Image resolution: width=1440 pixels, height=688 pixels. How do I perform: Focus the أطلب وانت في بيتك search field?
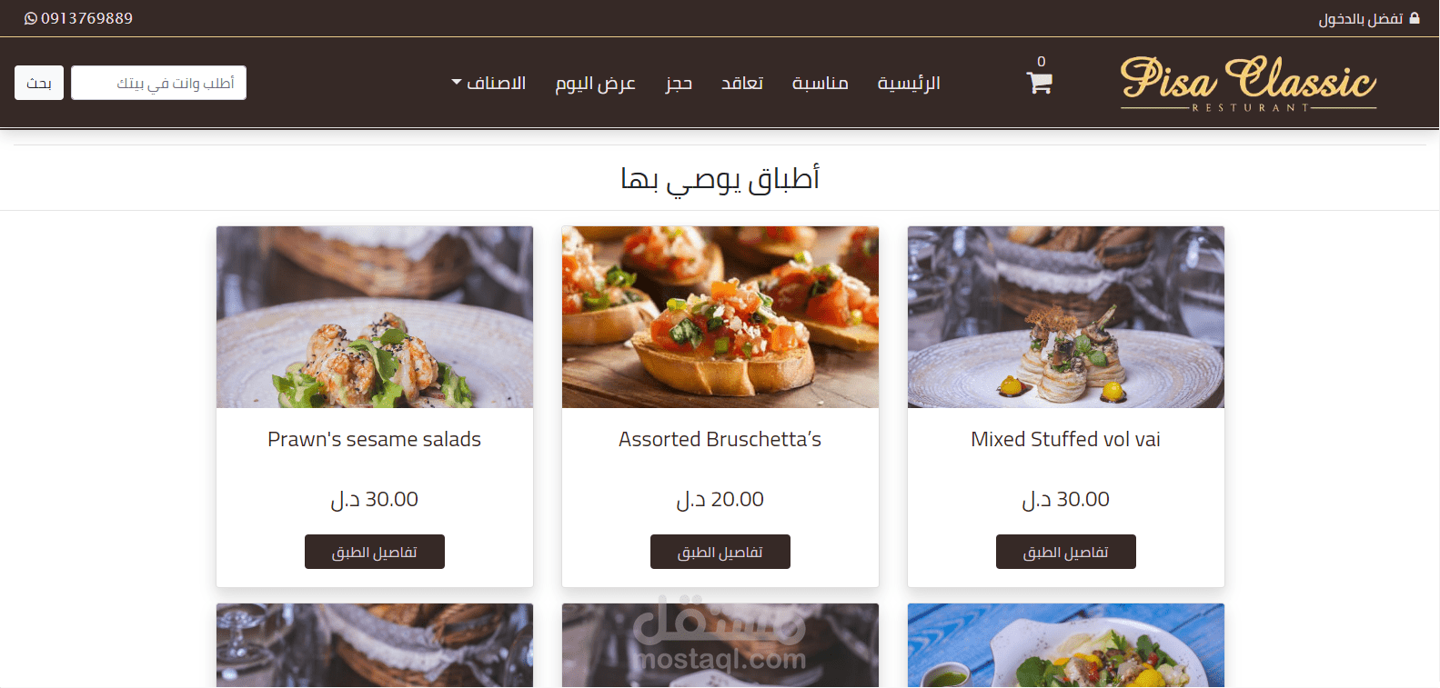tap(158, 83)
